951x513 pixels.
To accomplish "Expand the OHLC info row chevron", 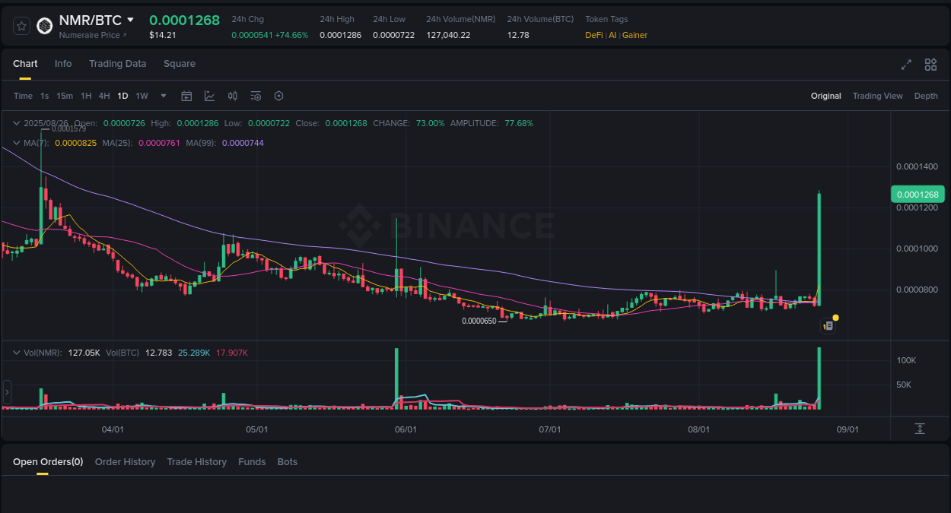I will (15, 122).
